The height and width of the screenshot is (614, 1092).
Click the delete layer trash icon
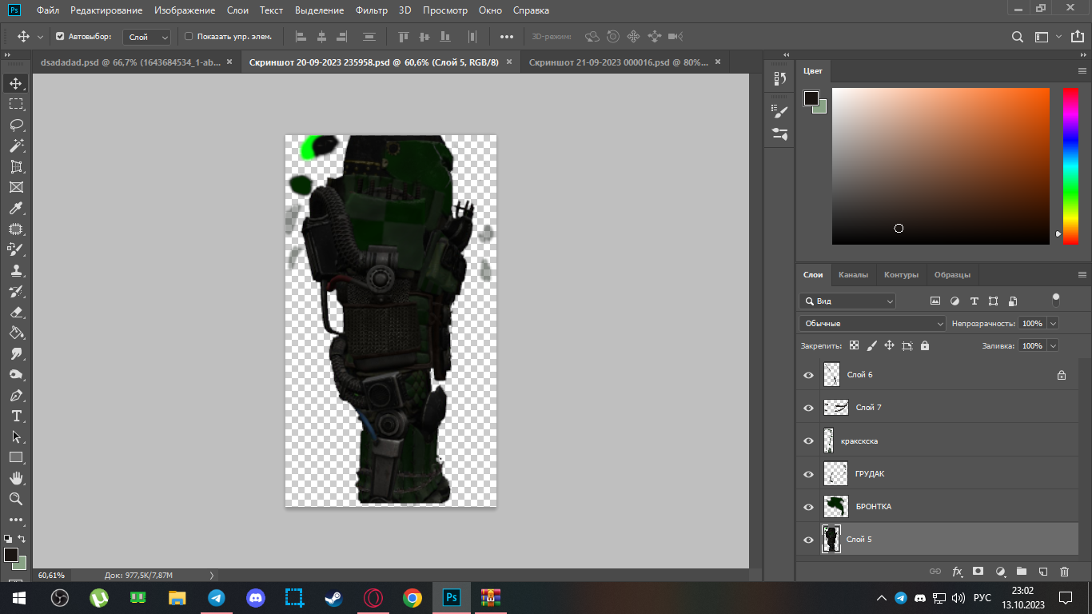(1064, 572)
